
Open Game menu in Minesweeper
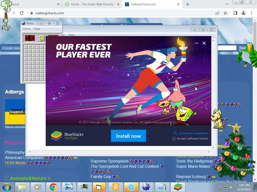tap(26, 29)
